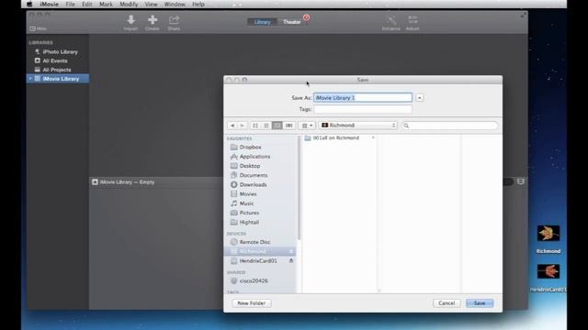Click the Save button
The height and width of the screenshot is (330, 588).
click(x=480, y=303)
